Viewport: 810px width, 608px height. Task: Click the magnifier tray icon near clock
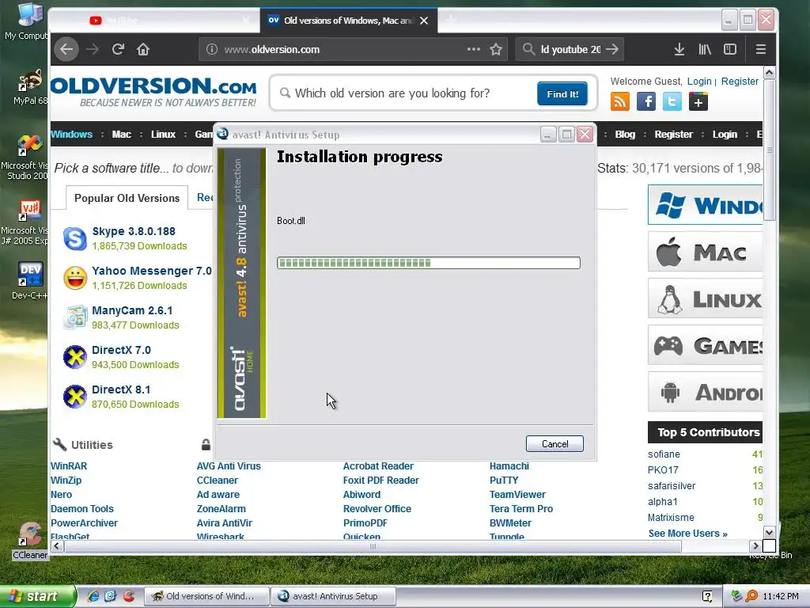point(751,596)
